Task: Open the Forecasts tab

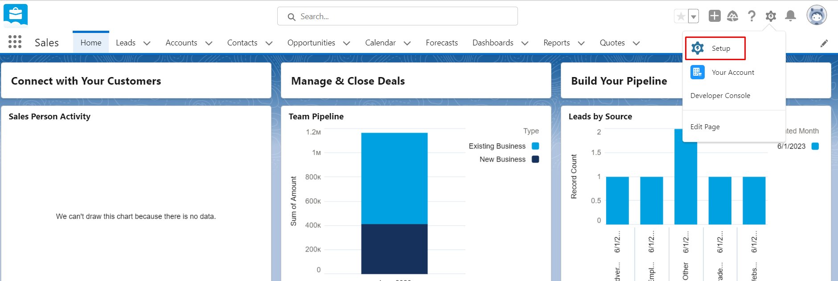Action: (x=442, y=43)
